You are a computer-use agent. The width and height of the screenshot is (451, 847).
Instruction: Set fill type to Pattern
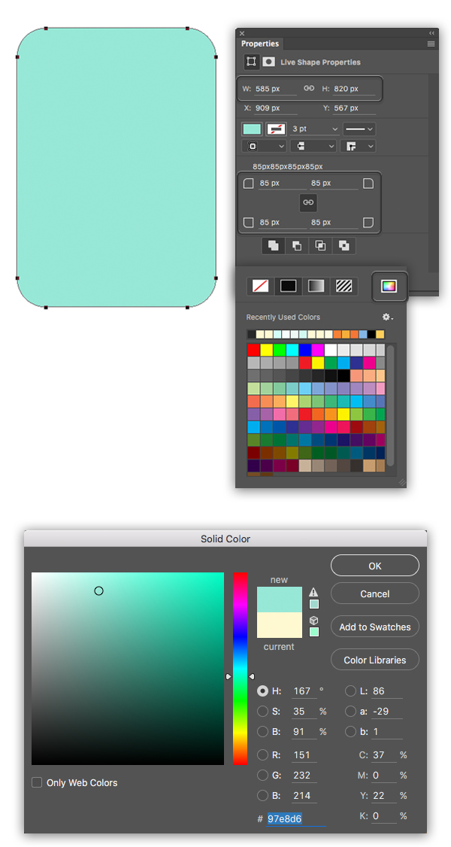coord(344,286)
